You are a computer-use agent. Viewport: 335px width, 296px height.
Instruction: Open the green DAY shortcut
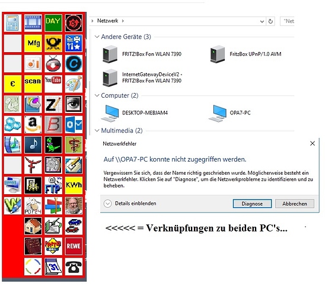(53, 23)
